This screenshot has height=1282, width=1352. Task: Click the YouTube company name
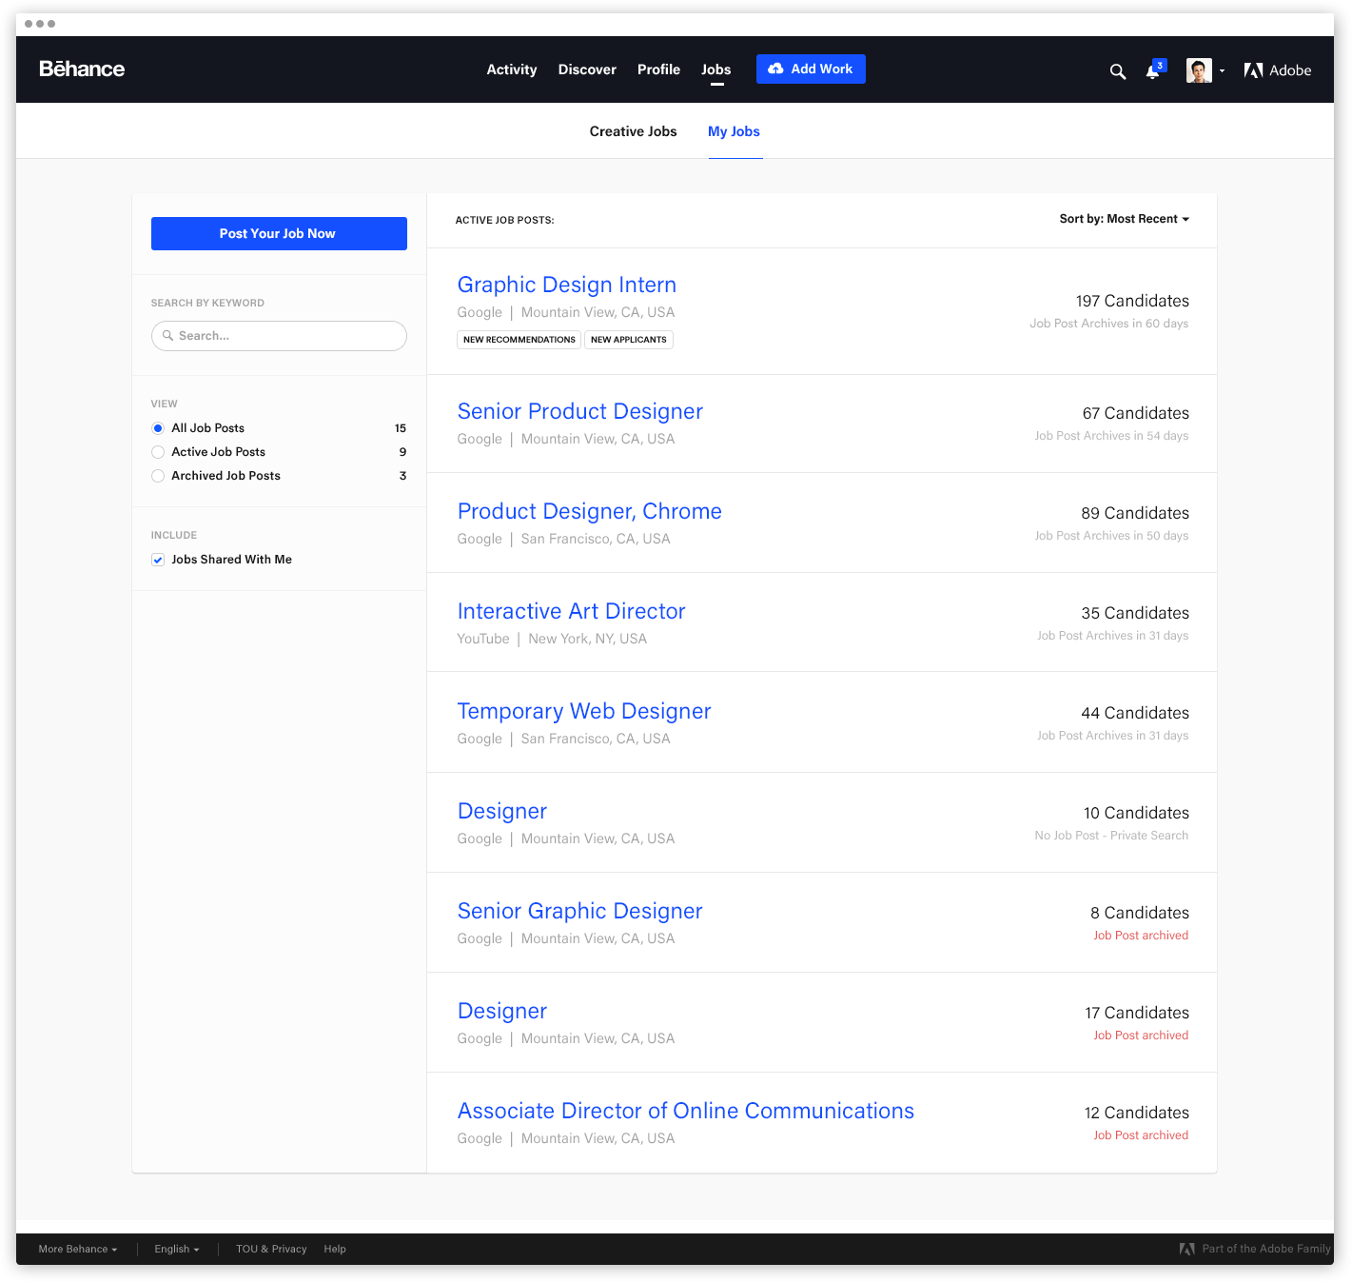click(x=483, y=639)
